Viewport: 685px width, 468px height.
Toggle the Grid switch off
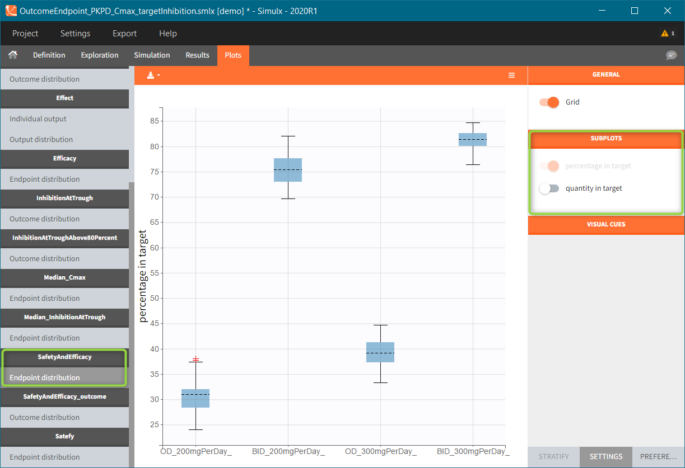(x=549, y=102)
